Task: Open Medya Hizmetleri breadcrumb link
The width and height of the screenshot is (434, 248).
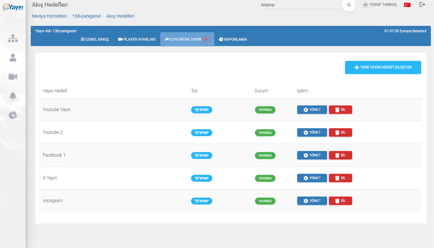Action: 49,16
